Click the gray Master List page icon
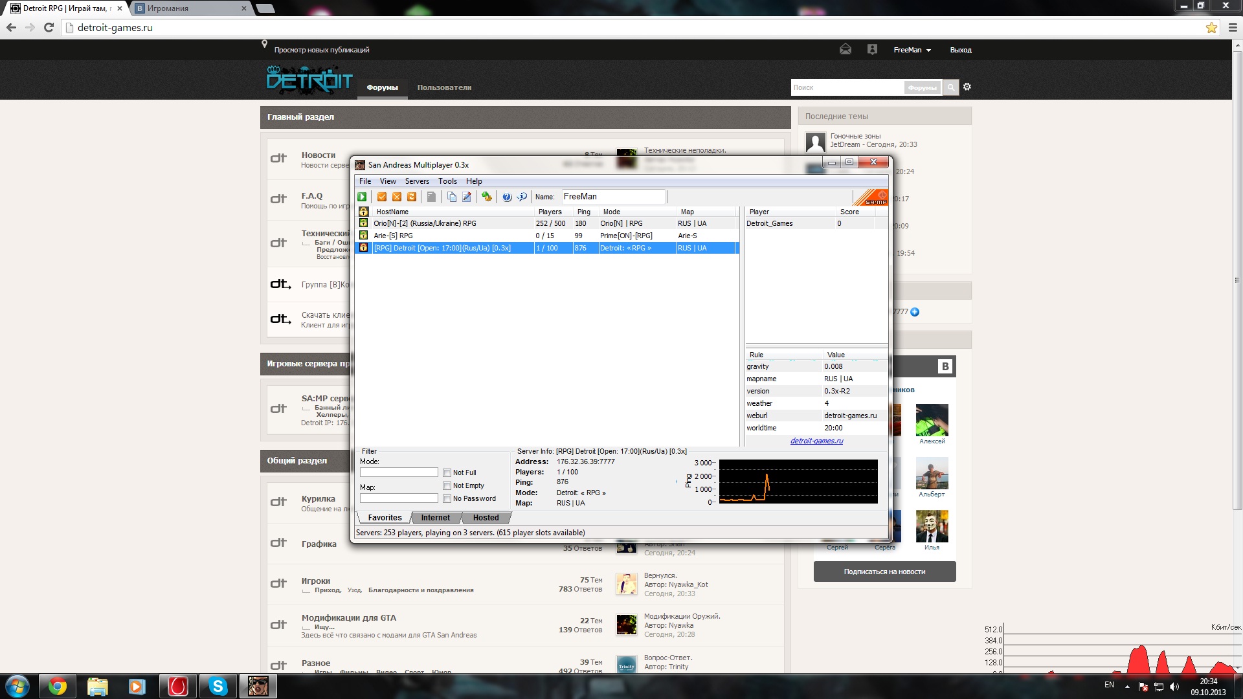Viewport: 1243px width, 699px height. (x=431, y=197)
